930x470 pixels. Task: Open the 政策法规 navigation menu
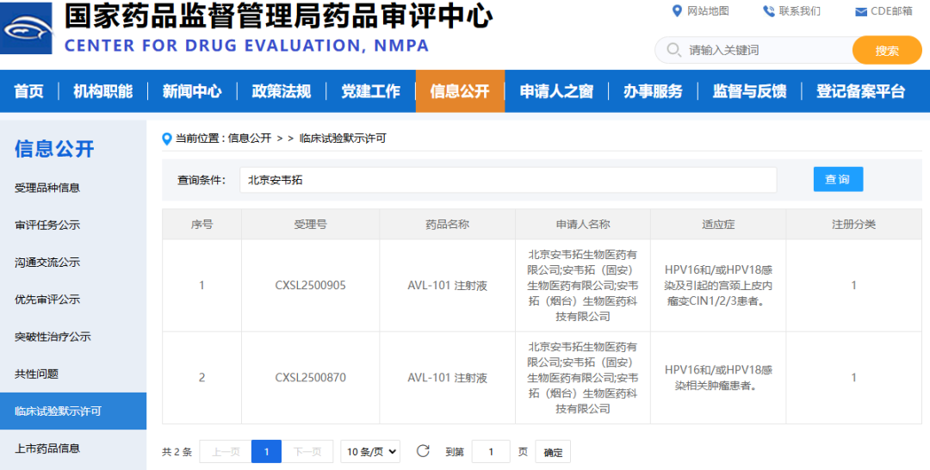pos(281,91)
